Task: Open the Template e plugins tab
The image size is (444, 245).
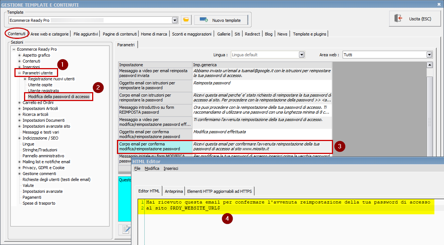Action: coord(310,34)
